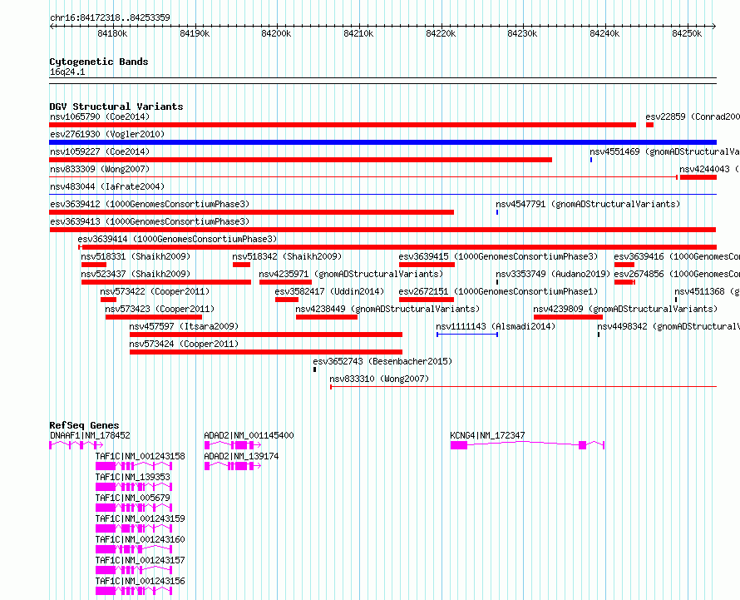Click the first esv3639412 1000Genomes label
Screen dimensions: 740x600
[150, 204]
